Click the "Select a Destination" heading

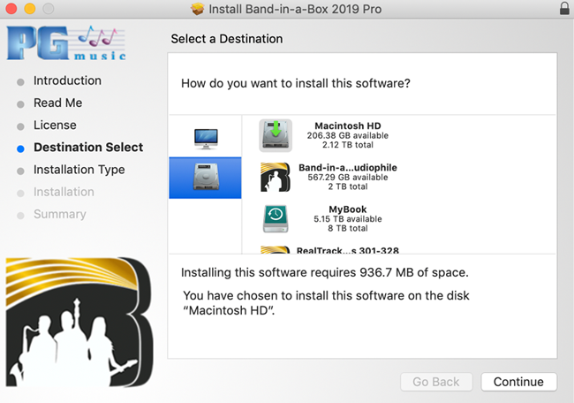(x=227, y=39)
